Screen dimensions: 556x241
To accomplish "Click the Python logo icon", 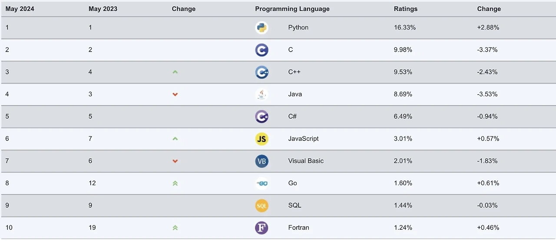I will (261, 28).
